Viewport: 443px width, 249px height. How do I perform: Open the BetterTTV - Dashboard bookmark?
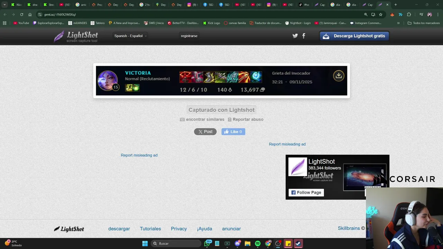click(x=183, y=23)
